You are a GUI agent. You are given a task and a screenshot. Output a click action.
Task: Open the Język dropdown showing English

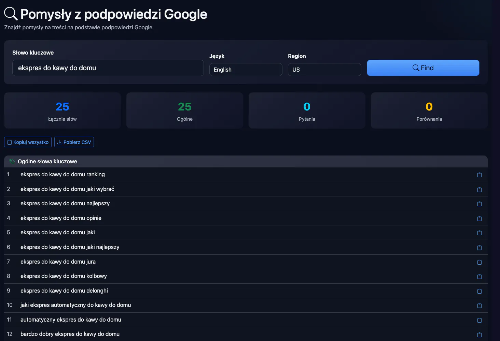(246, 70)
